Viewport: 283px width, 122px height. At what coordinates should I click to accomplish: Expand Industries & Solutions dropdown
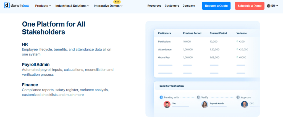coord(72,6)
